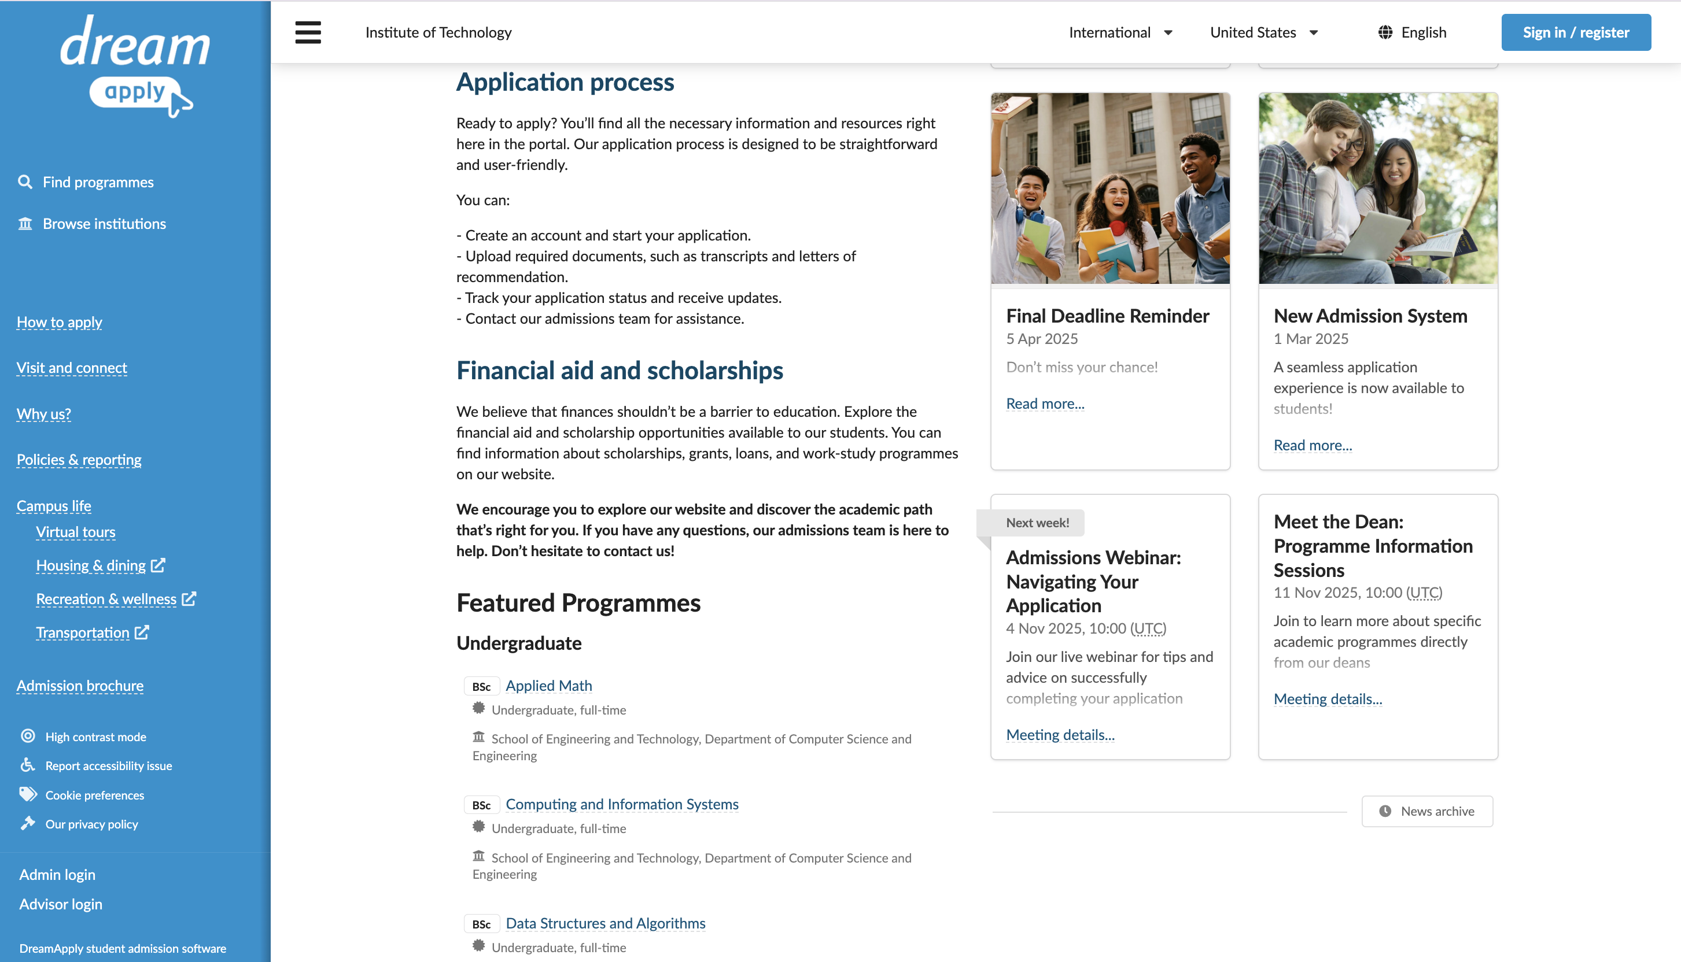This screenshot has height=962, width=1681.
Task: Select Campus life in sidebar
Action: 54,505
